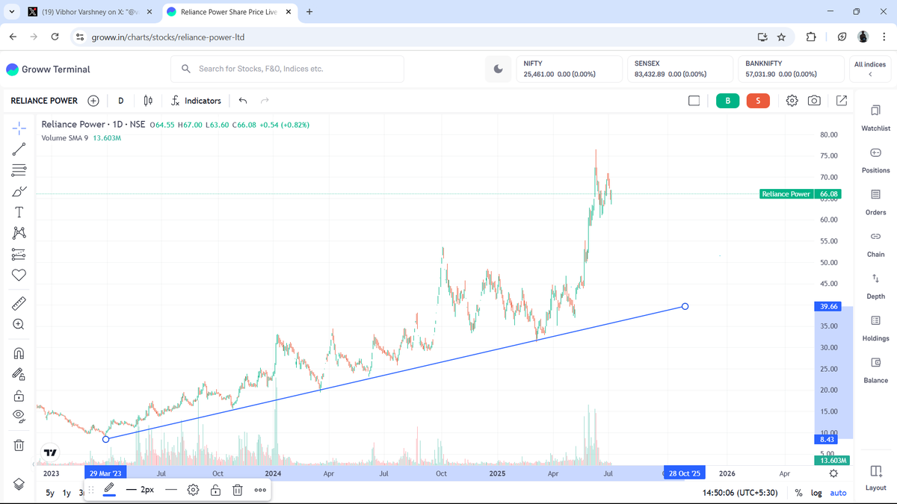Select the trend line's right endpoint handle

685,307
